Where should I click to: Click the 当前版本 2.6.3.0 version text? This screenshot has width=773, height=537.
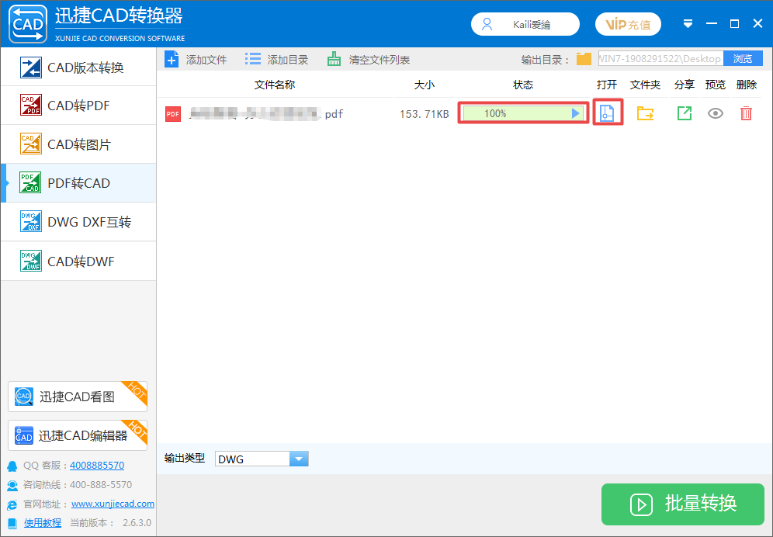110,523
